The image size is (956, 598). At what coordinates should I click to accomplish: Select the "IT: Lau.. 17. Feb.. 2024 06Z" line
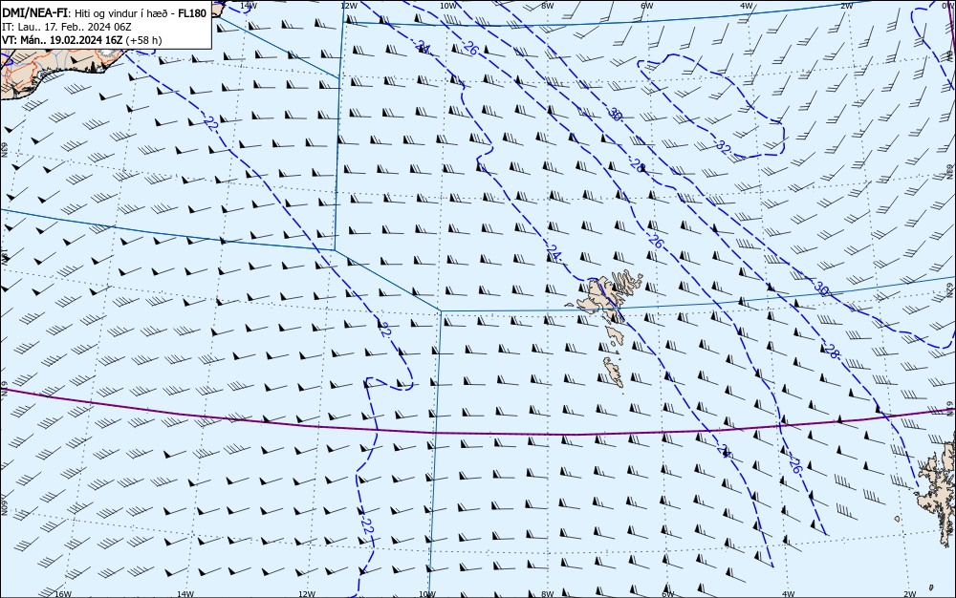point(67,27)
